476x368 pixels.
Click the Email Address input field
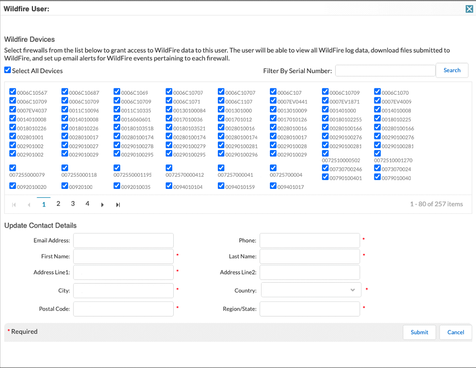click(x=123, y=240)
